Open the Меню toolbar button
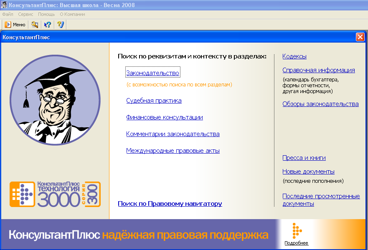 [15, 25]
